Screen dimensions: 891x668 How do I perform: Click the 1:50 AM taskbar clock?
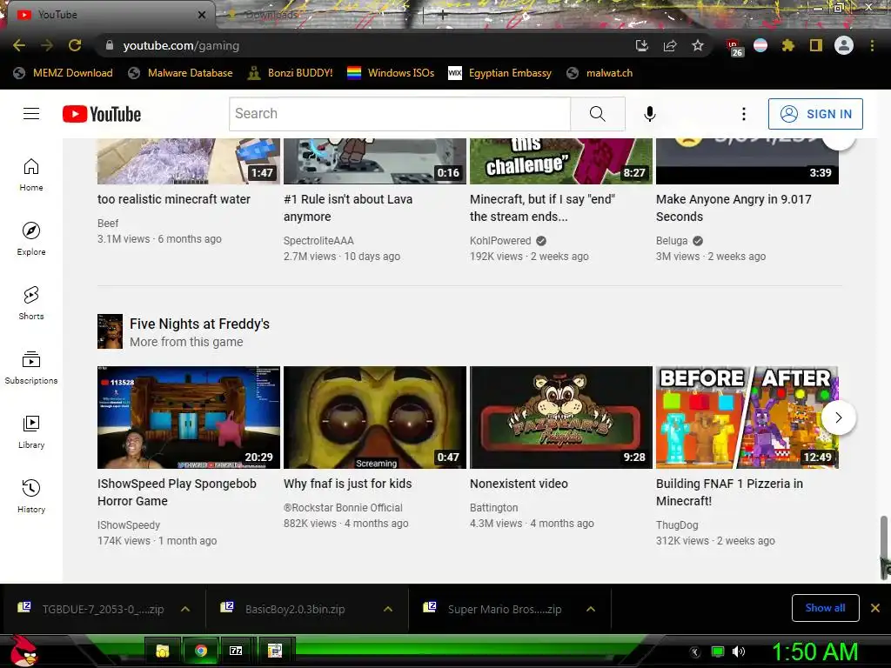coord(814,651)
